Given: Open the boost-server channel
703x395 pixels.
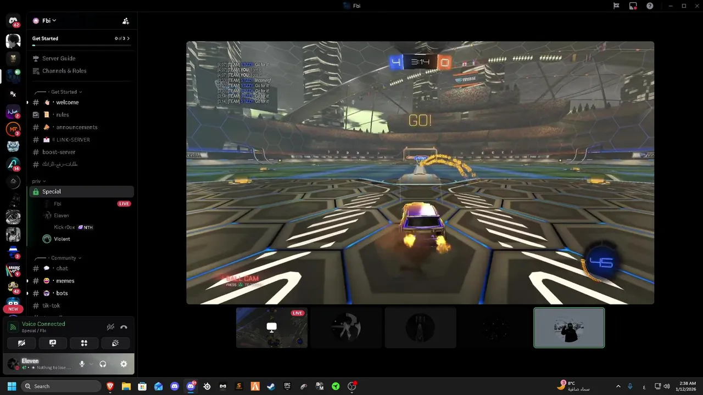Looking at the screenshot, I should click(x=81, y=152).
